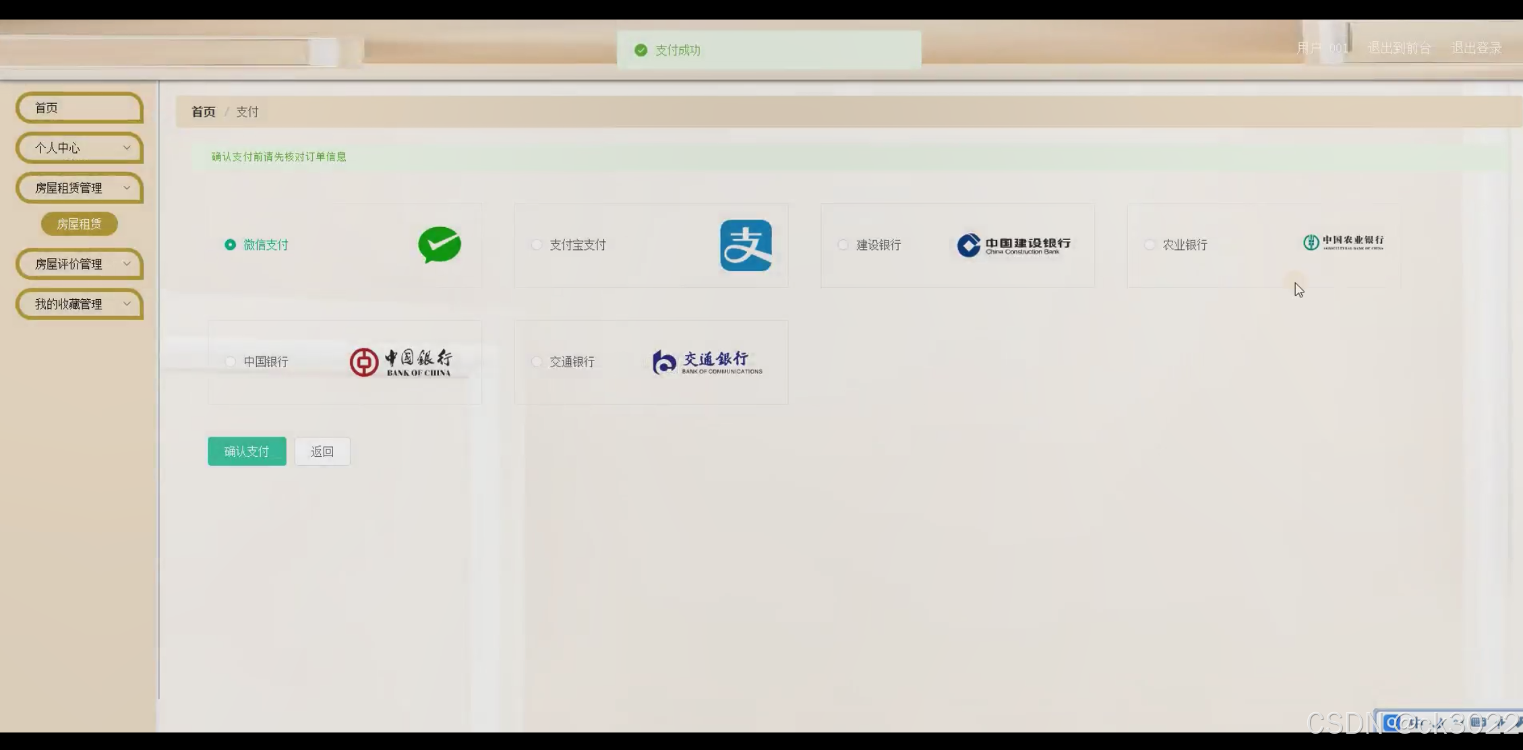Open the 房屋租赁 submenu item
Screen dimensions: 1523x750
(80, 224)
